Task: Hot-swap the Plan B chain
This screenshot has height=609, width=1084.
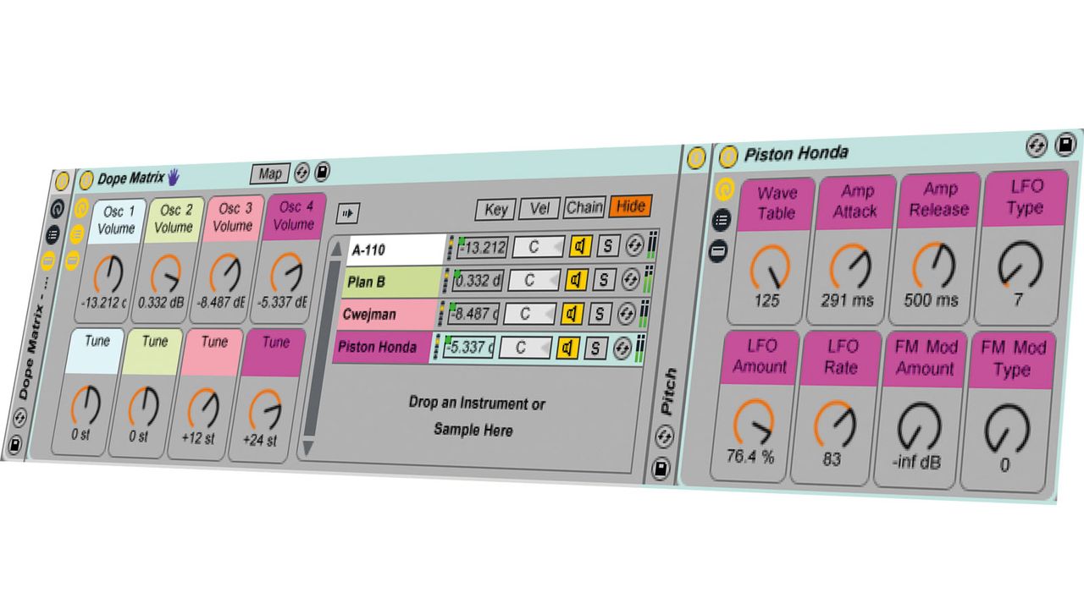Action: pyautogui.click(x=631, y=280)
